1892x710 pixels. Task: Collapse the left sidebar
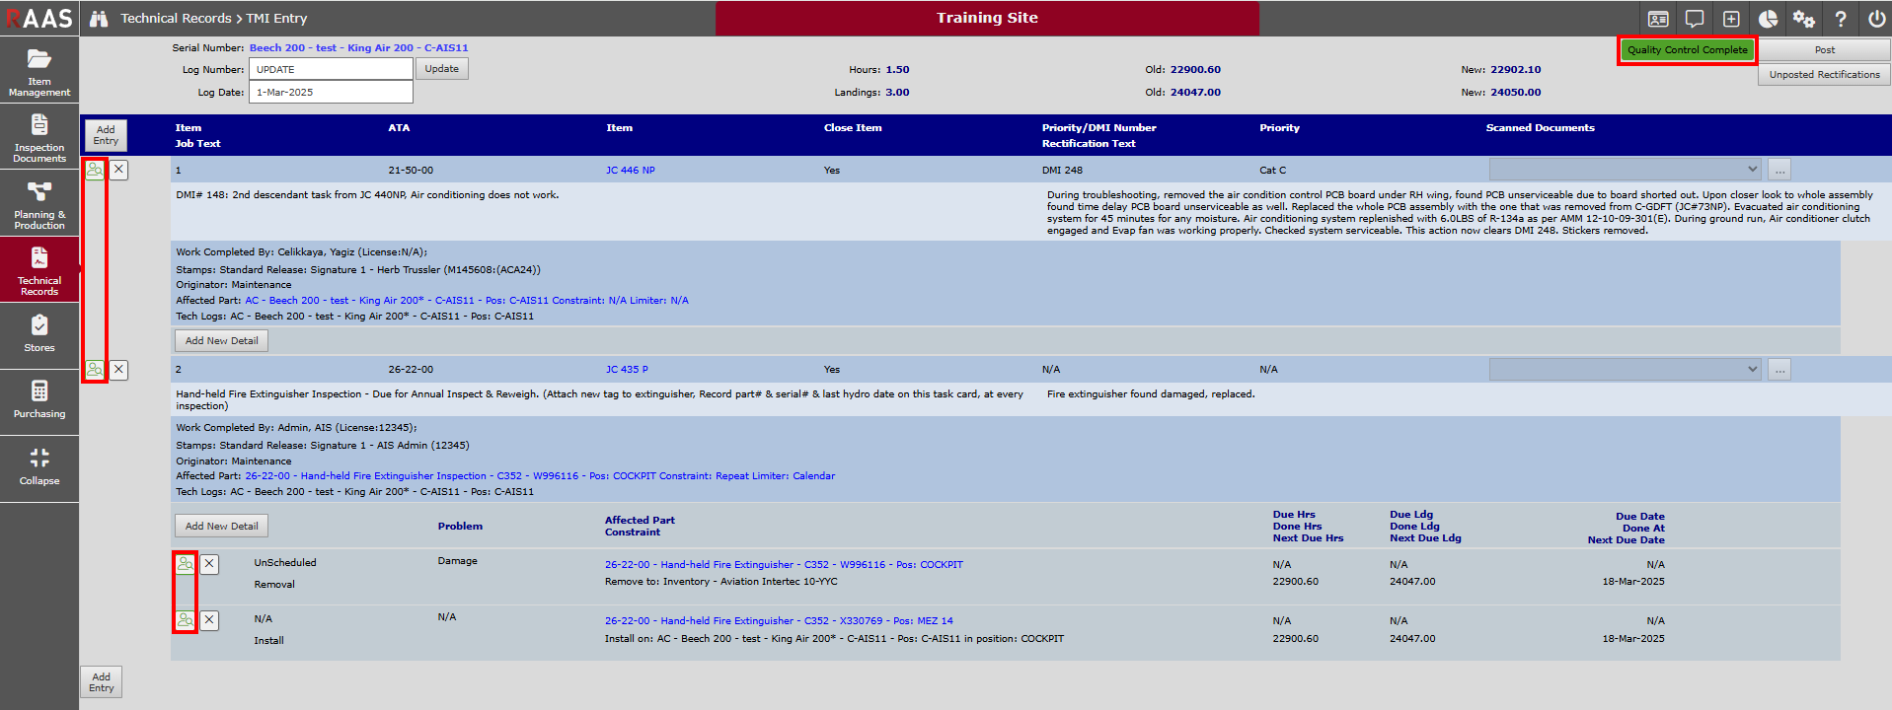(x=39, y=466)
